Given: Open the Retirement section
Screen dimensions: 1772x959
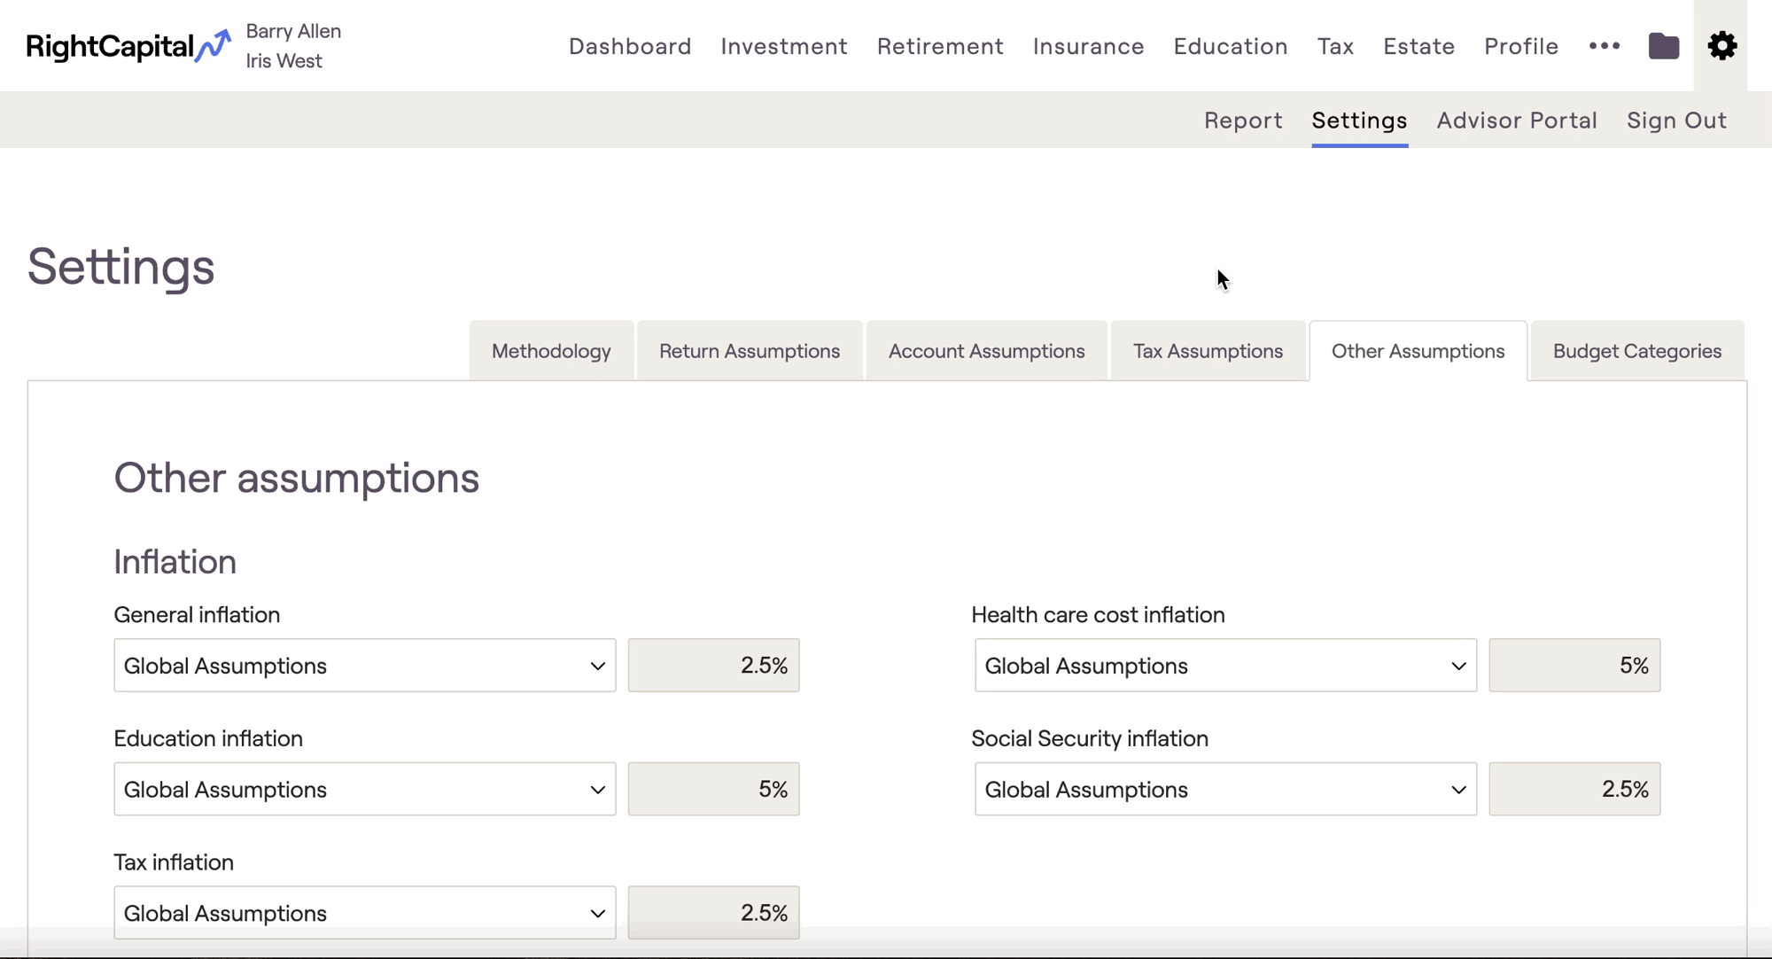Looking at the screenshot, I should click(940, 46).
